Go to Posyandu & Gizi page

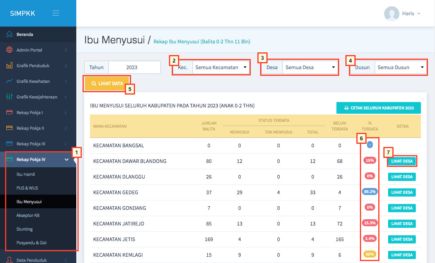coord(31,243)
